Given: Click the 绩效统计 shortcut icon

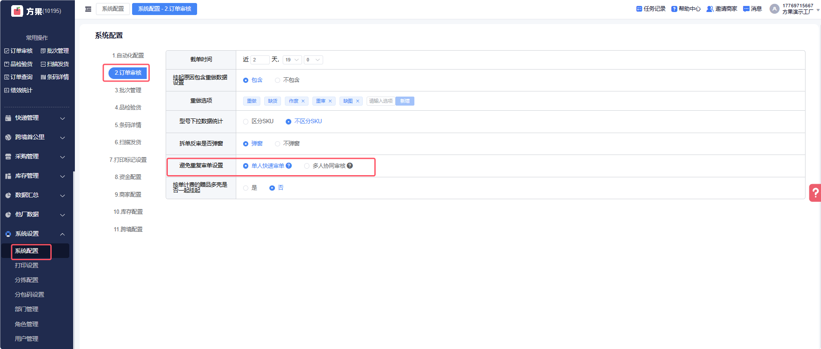Looking at the screenshot, I should pos(6,90).
